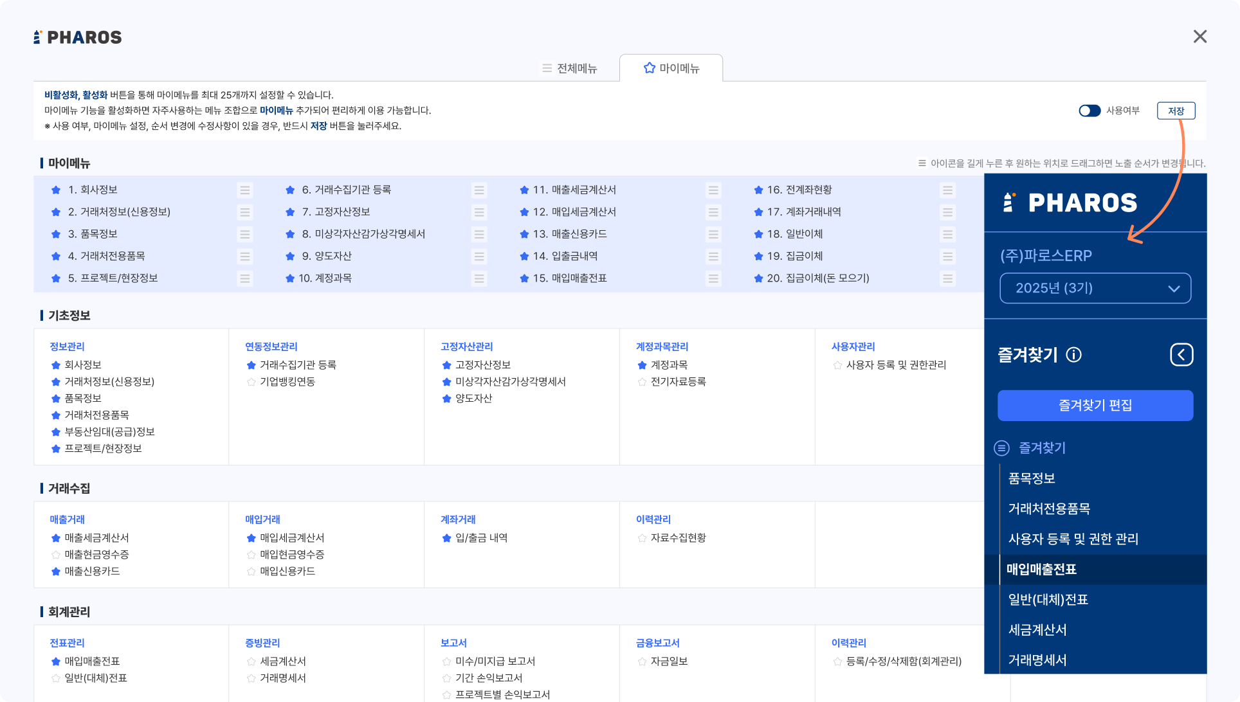Unstar 회사정보 under 정보관리
1240x702 pixels.
pyautogui.click(x=56, y=365)
